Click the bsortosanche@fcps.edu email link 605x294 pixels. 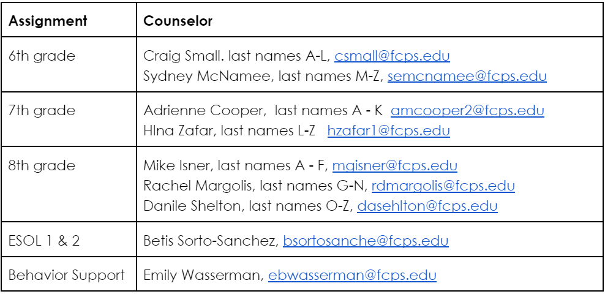[366, 241]
